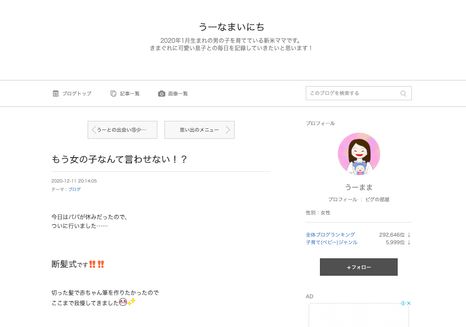Click the AD label text

point(310,296)
